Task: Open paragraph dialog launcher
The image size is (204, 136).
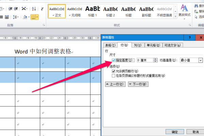Action: point(44,25)
